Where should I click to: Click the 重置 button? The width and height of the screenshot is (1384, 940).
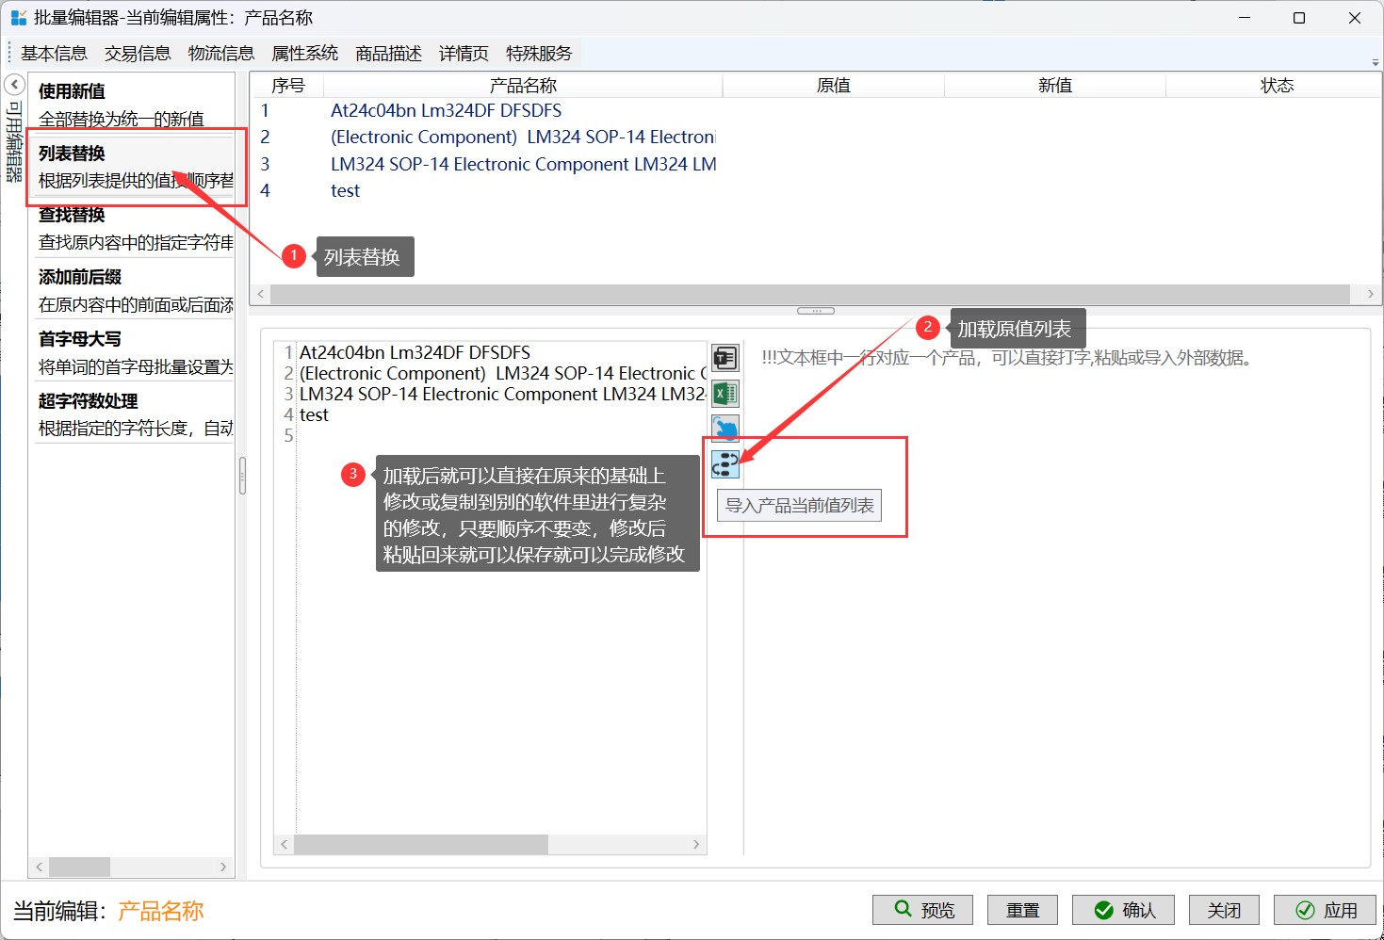coord(1022,910)
